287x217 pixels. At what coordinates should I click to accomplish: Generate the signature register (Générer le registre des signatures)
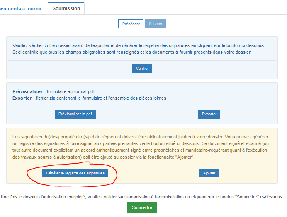[75, 173]
